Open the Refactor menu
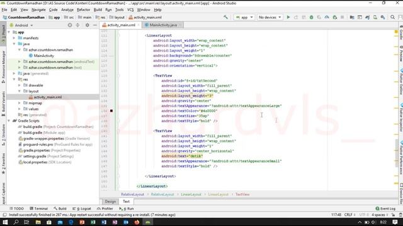This screenshot has height=226, width=403. coord(84,10)
